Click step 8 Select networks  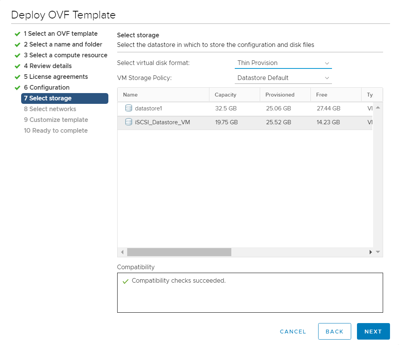pos(50,109)
